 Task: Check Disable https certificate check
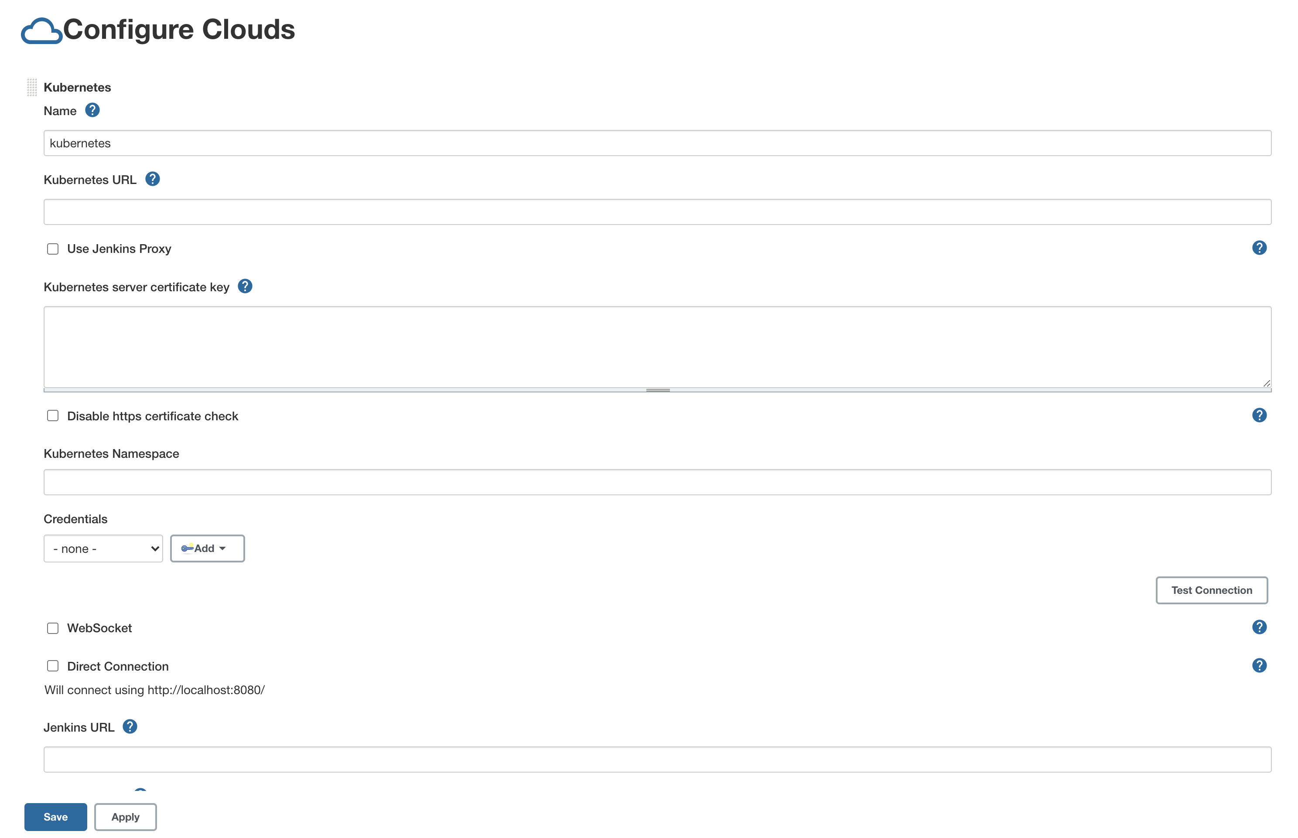(x=52, y=415)
